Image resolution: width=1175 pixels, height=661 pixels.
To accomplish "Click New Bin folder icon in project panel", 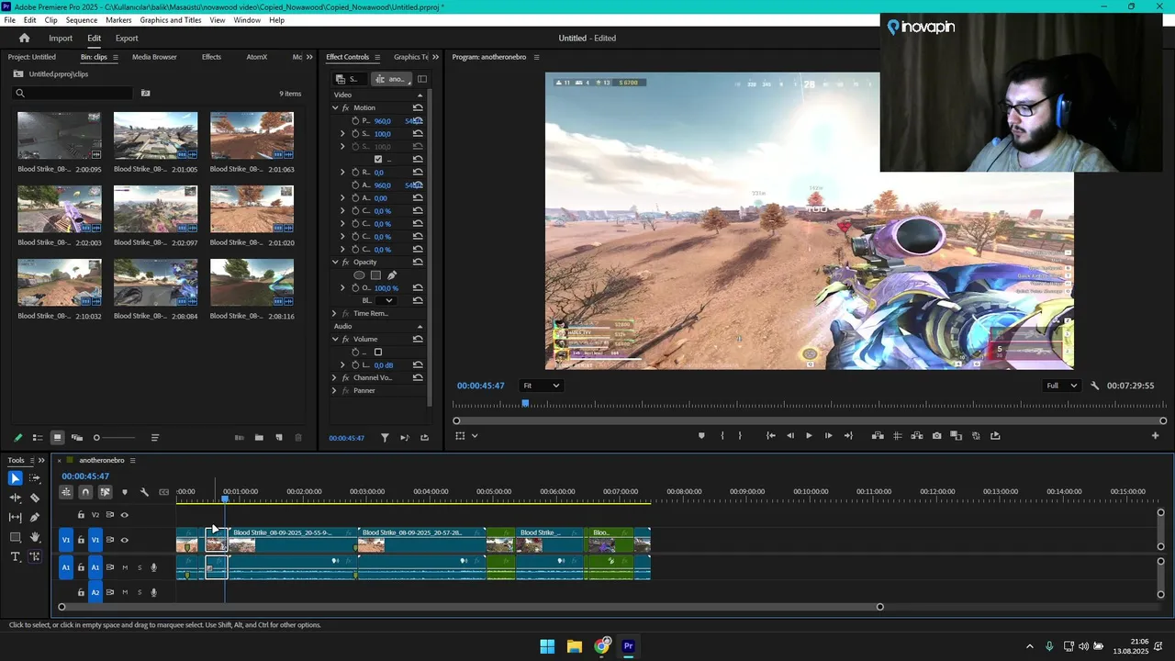I will pos(259,438).
